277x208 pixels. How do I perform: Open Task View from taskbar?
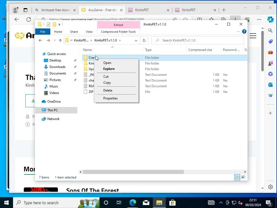119,203
